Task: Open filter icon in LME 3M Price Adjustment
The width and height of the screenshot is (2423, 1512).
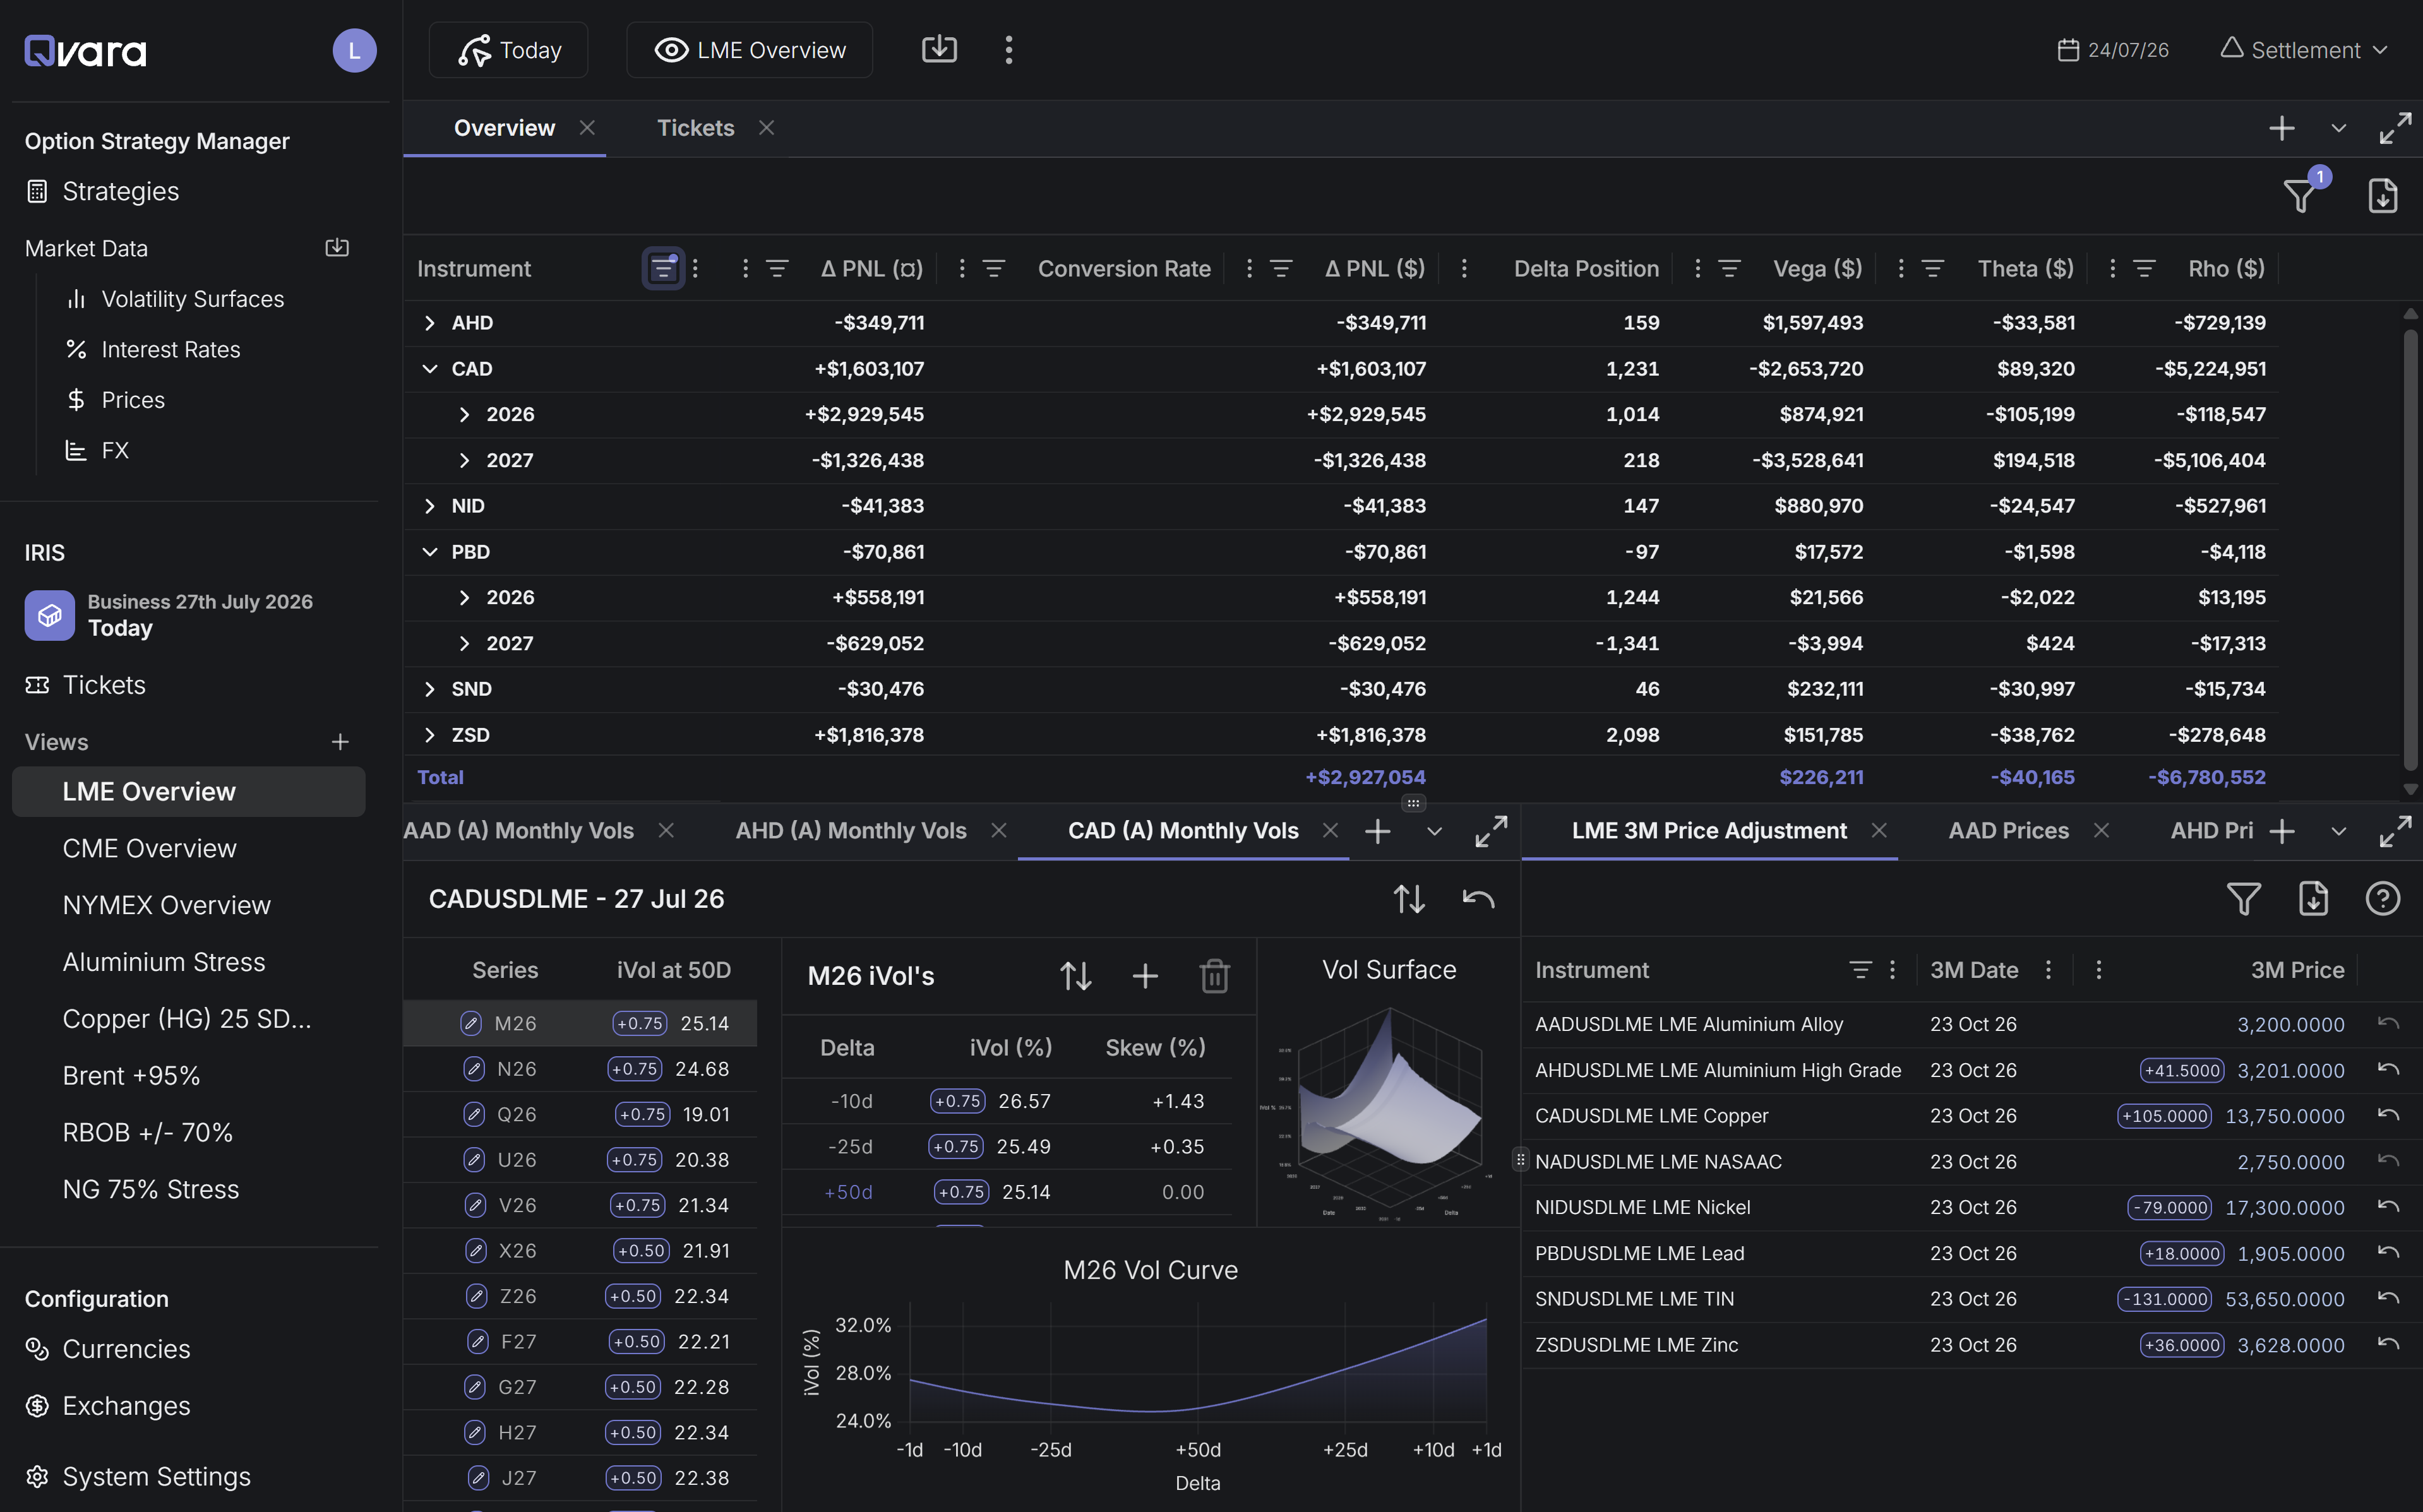Action: click(2244, 898)
